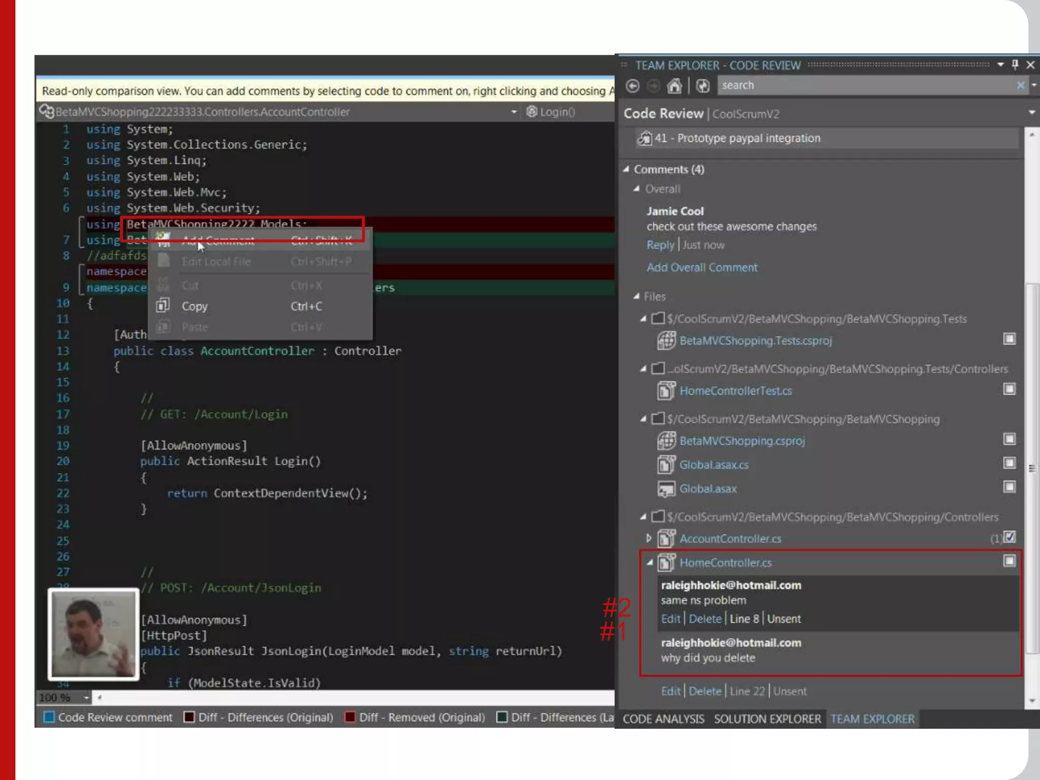
Task: Click the Add Overall Comment link
Action: [x=702, y=268]
